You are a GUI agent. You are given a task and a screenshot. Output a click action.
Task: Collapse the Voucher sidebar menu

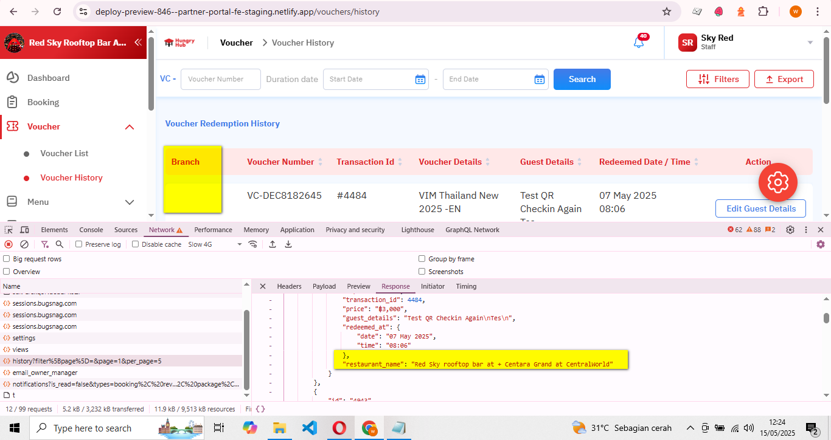point(130,126)
